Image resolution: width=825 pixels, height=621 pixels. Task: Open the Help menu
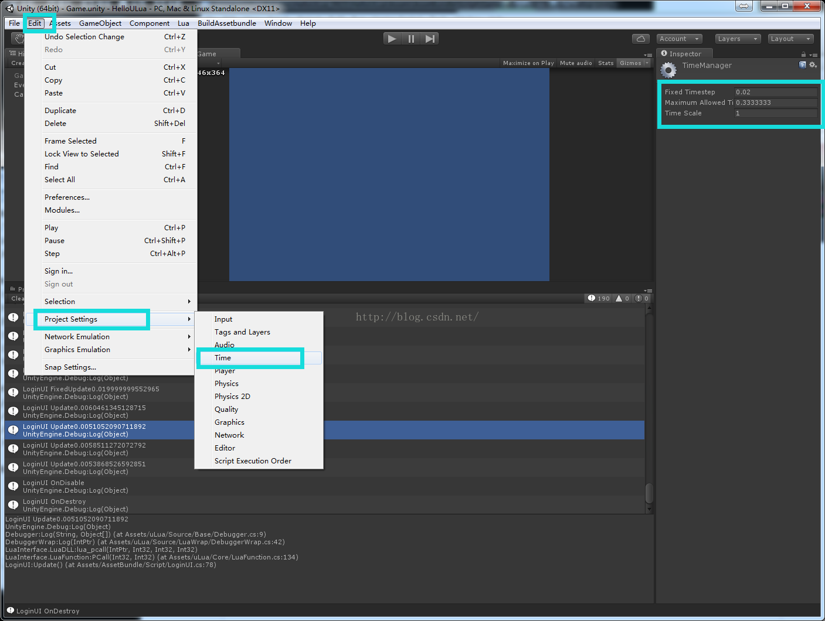pos(308,23)
